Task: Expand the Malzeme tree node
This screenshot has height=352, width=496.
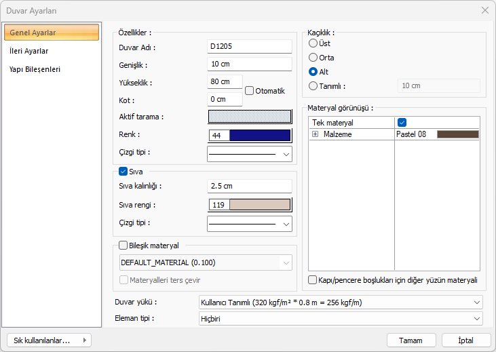Action: (x=315, y=135)
